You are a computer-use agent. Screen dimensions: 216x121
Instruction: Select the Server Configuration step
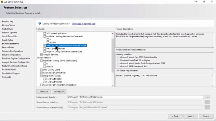tap(11, 54)
